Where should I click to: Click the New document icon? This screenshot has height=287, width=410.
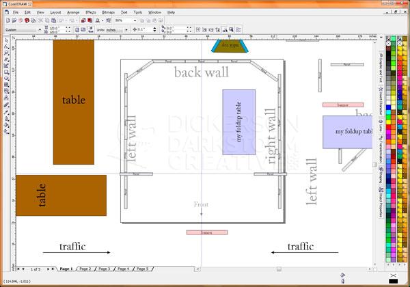click(8, 20)
